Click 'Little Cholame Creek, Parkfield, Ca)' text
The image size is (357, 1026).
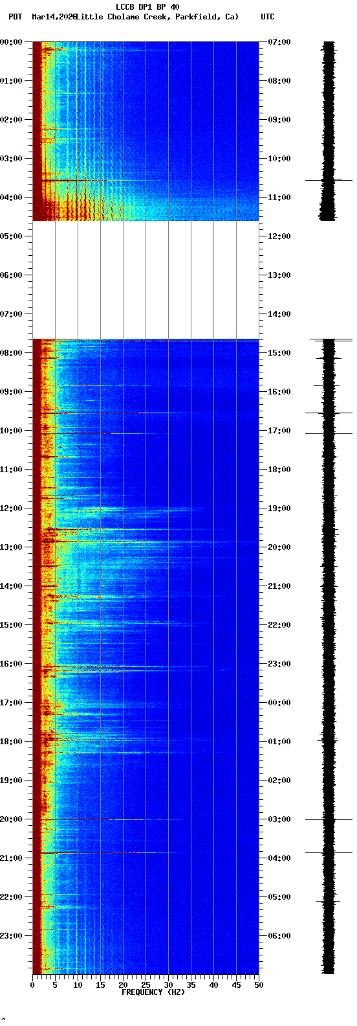coord(157,17)
